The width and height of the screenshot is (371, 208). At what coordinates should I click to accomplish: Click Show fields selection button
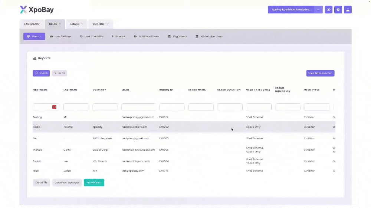320,73
